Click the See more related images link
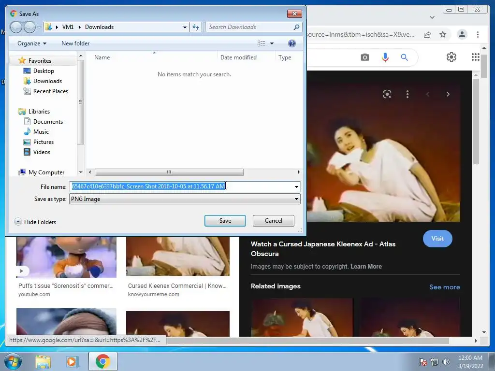Viewport: 495px width, 371px height. point(444,287)
